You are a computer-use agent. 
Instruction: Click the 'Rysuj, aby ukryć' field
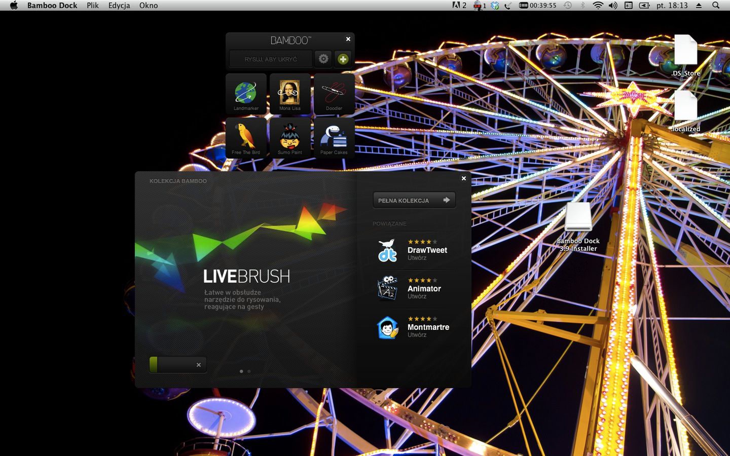tap(271, 59)
